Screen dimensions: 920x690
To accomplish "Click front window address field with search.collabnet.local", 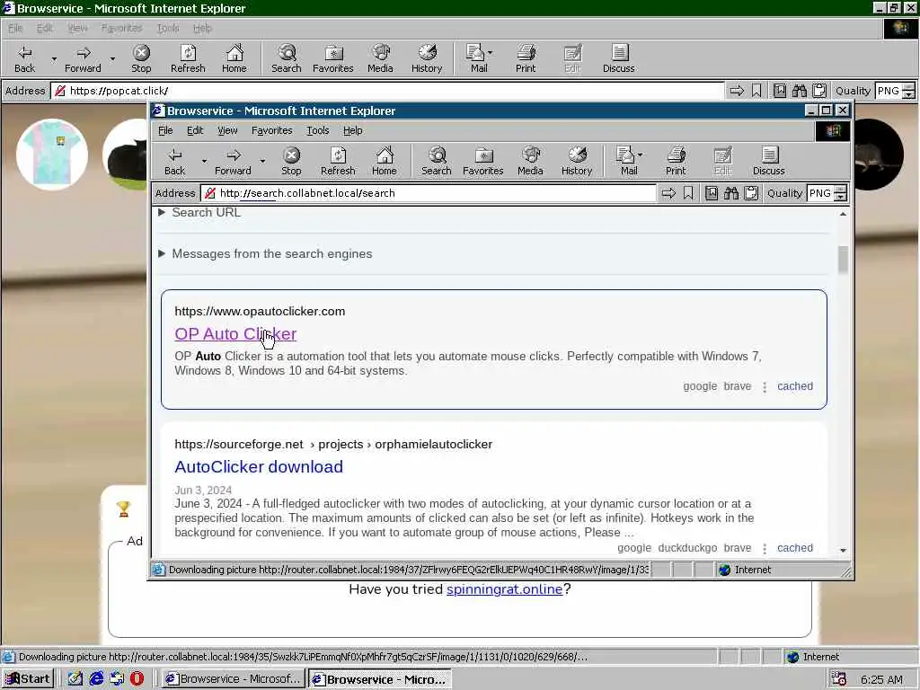I will [429, 193].
